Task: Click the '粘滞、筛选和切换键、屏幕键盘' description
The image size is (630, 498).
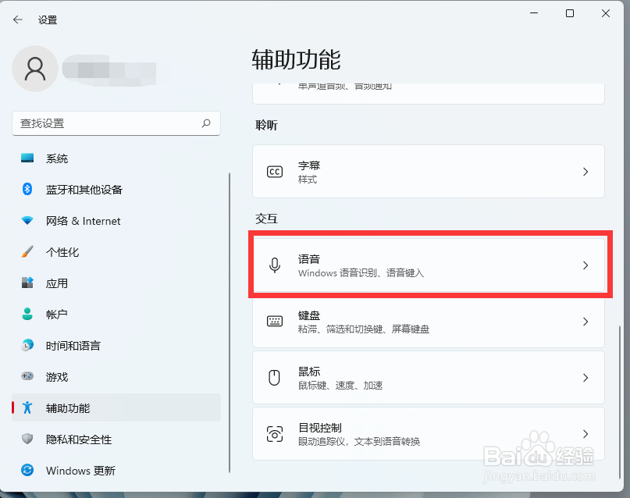Action: pyautogui.click(x=364, y=329)
